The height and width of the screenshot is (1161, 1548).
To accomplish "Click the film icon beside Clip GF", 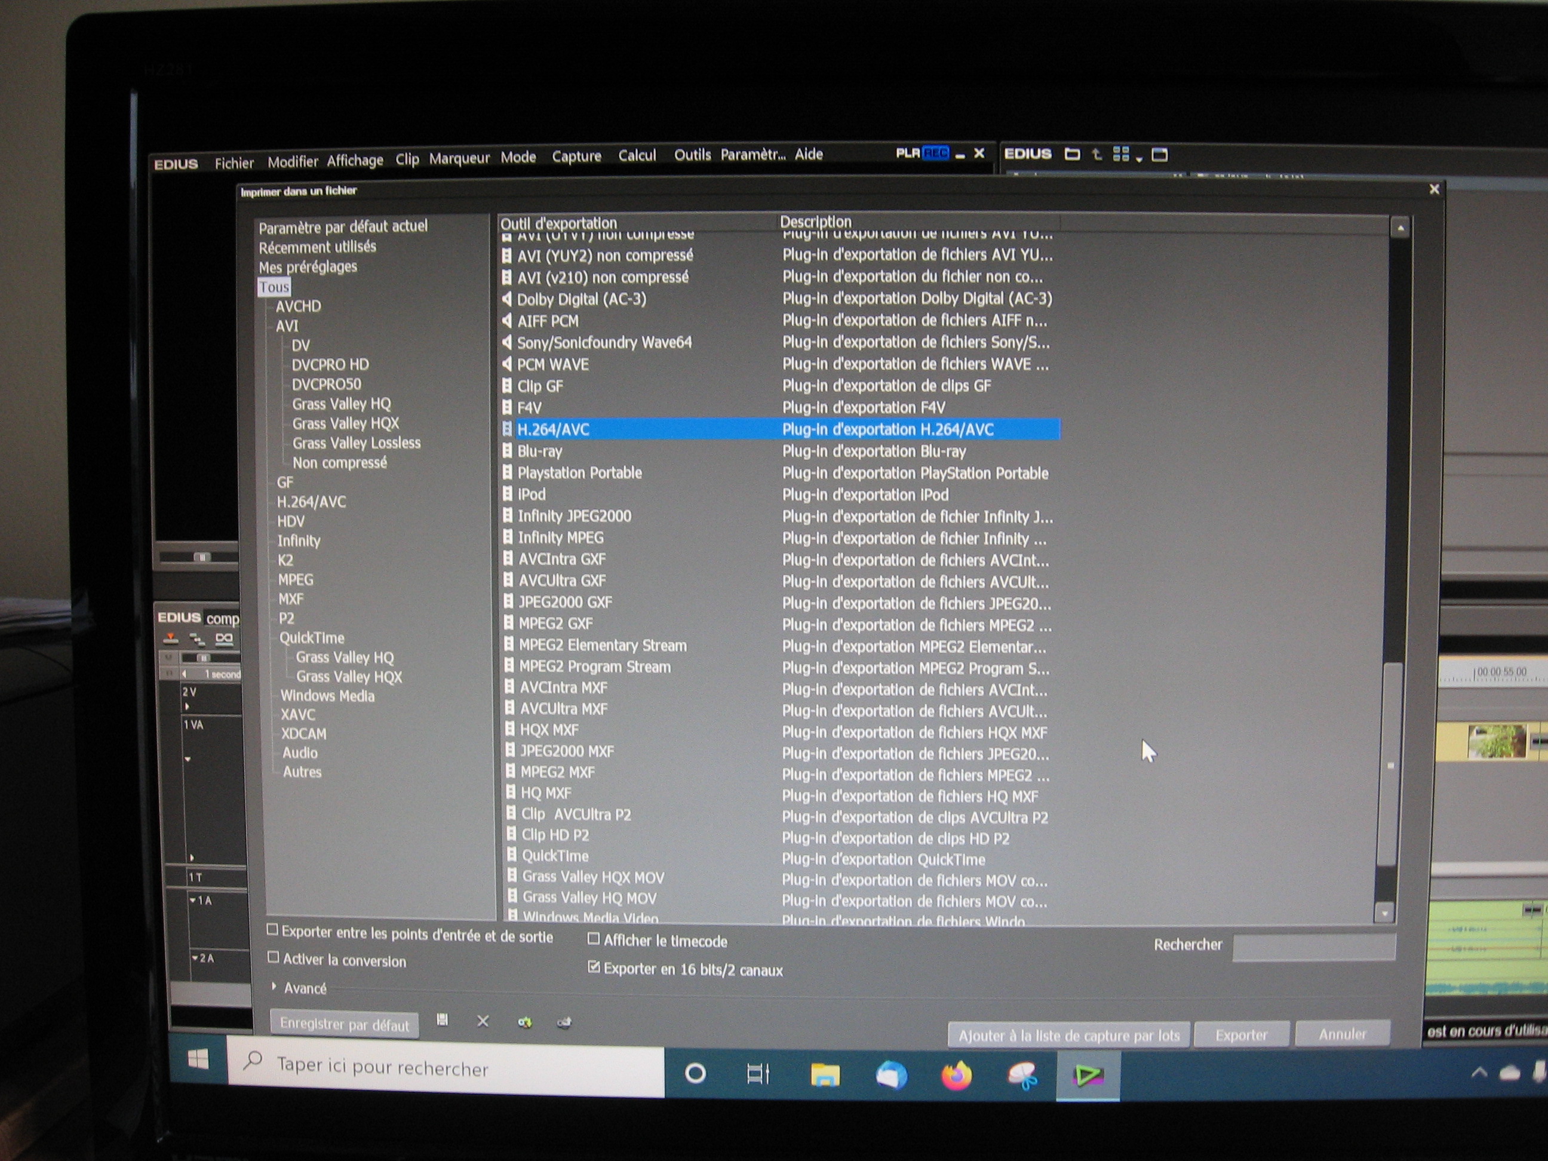I will click(x=508, y=386).
